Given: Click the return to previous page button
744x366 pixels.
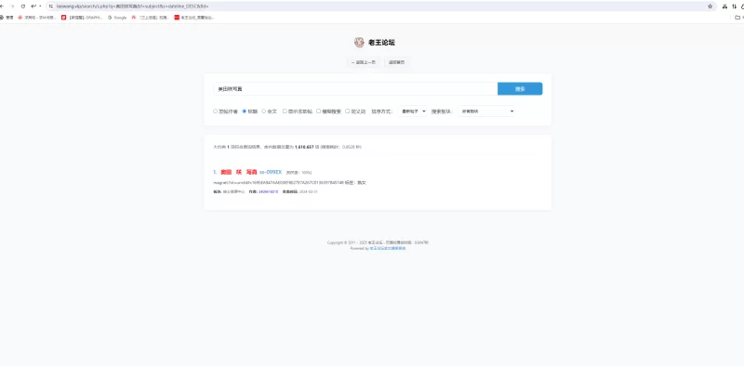Looking at the screenshot, I should [364, 62].
